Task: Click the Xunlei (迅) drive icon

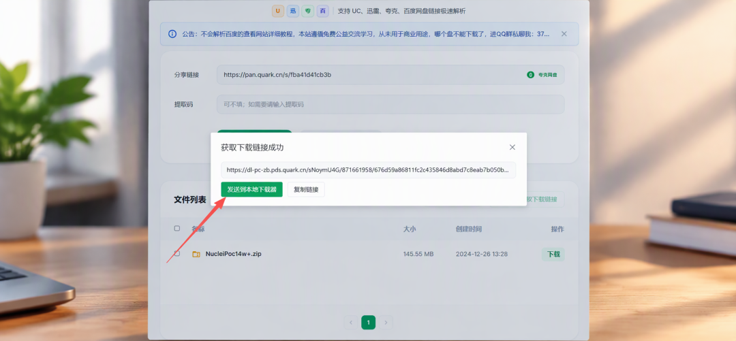Action: click(293, 11)
